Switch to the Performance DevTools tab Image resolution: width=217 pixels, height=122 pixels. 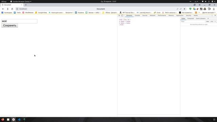[x=162, y=16]
